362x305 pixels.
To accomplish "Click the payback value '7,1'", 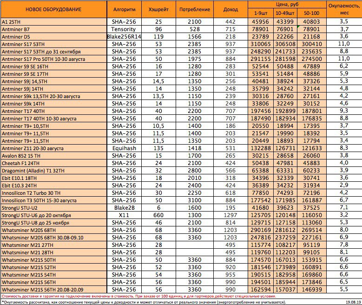I will click(x=344, y=208).
